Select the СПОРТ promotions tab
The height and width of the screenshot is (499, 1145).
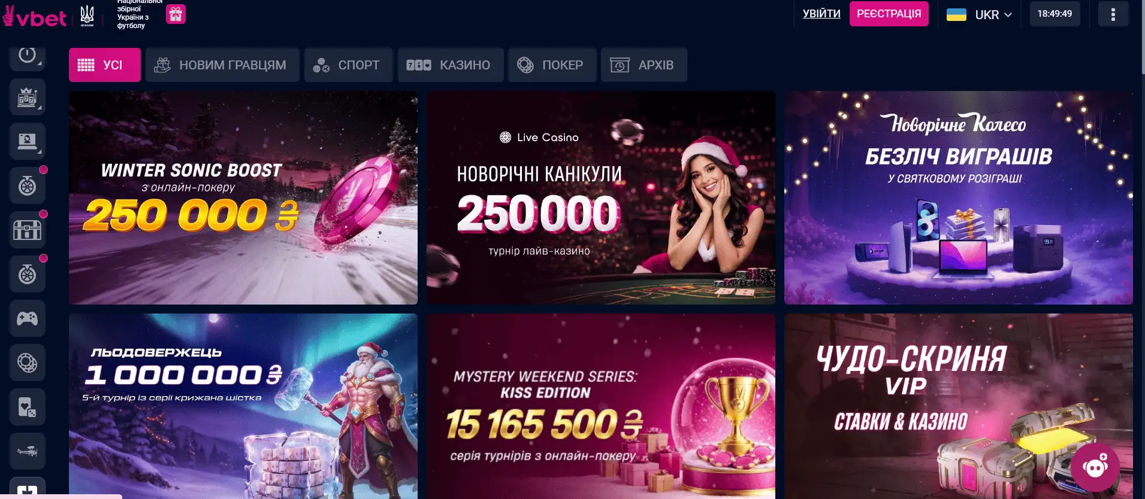pos(349,65)
